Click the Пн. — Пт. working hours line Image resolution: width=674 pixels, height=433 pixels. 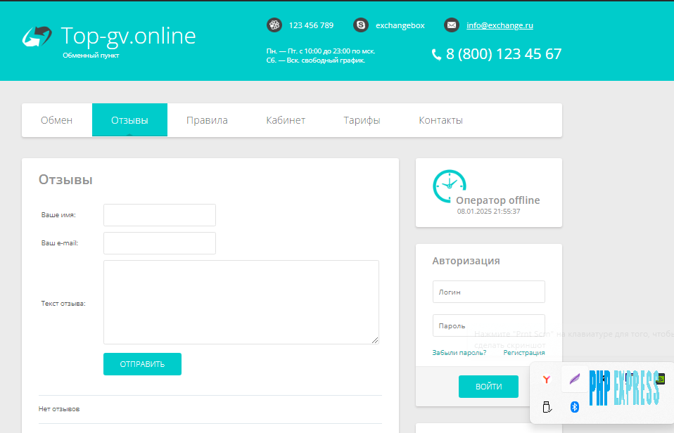click(x=321, y=51)
